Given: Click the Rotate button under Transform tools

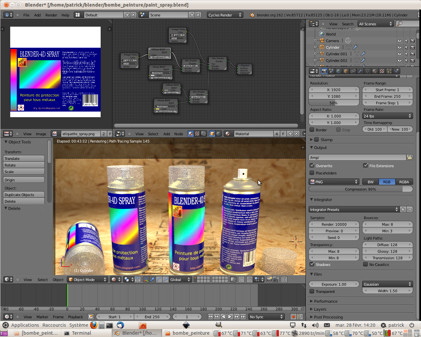Looking at the screenshot, I should pos(24,165).
